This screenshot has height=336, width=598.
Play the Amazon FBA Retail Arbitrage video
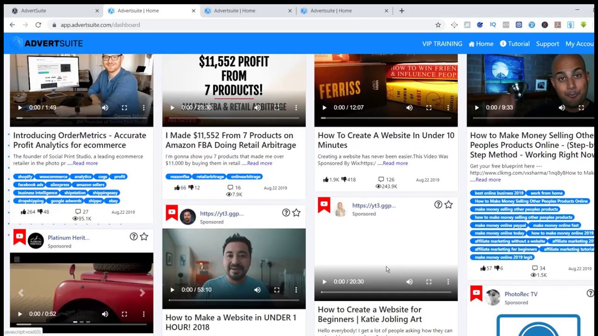(172, 108)
